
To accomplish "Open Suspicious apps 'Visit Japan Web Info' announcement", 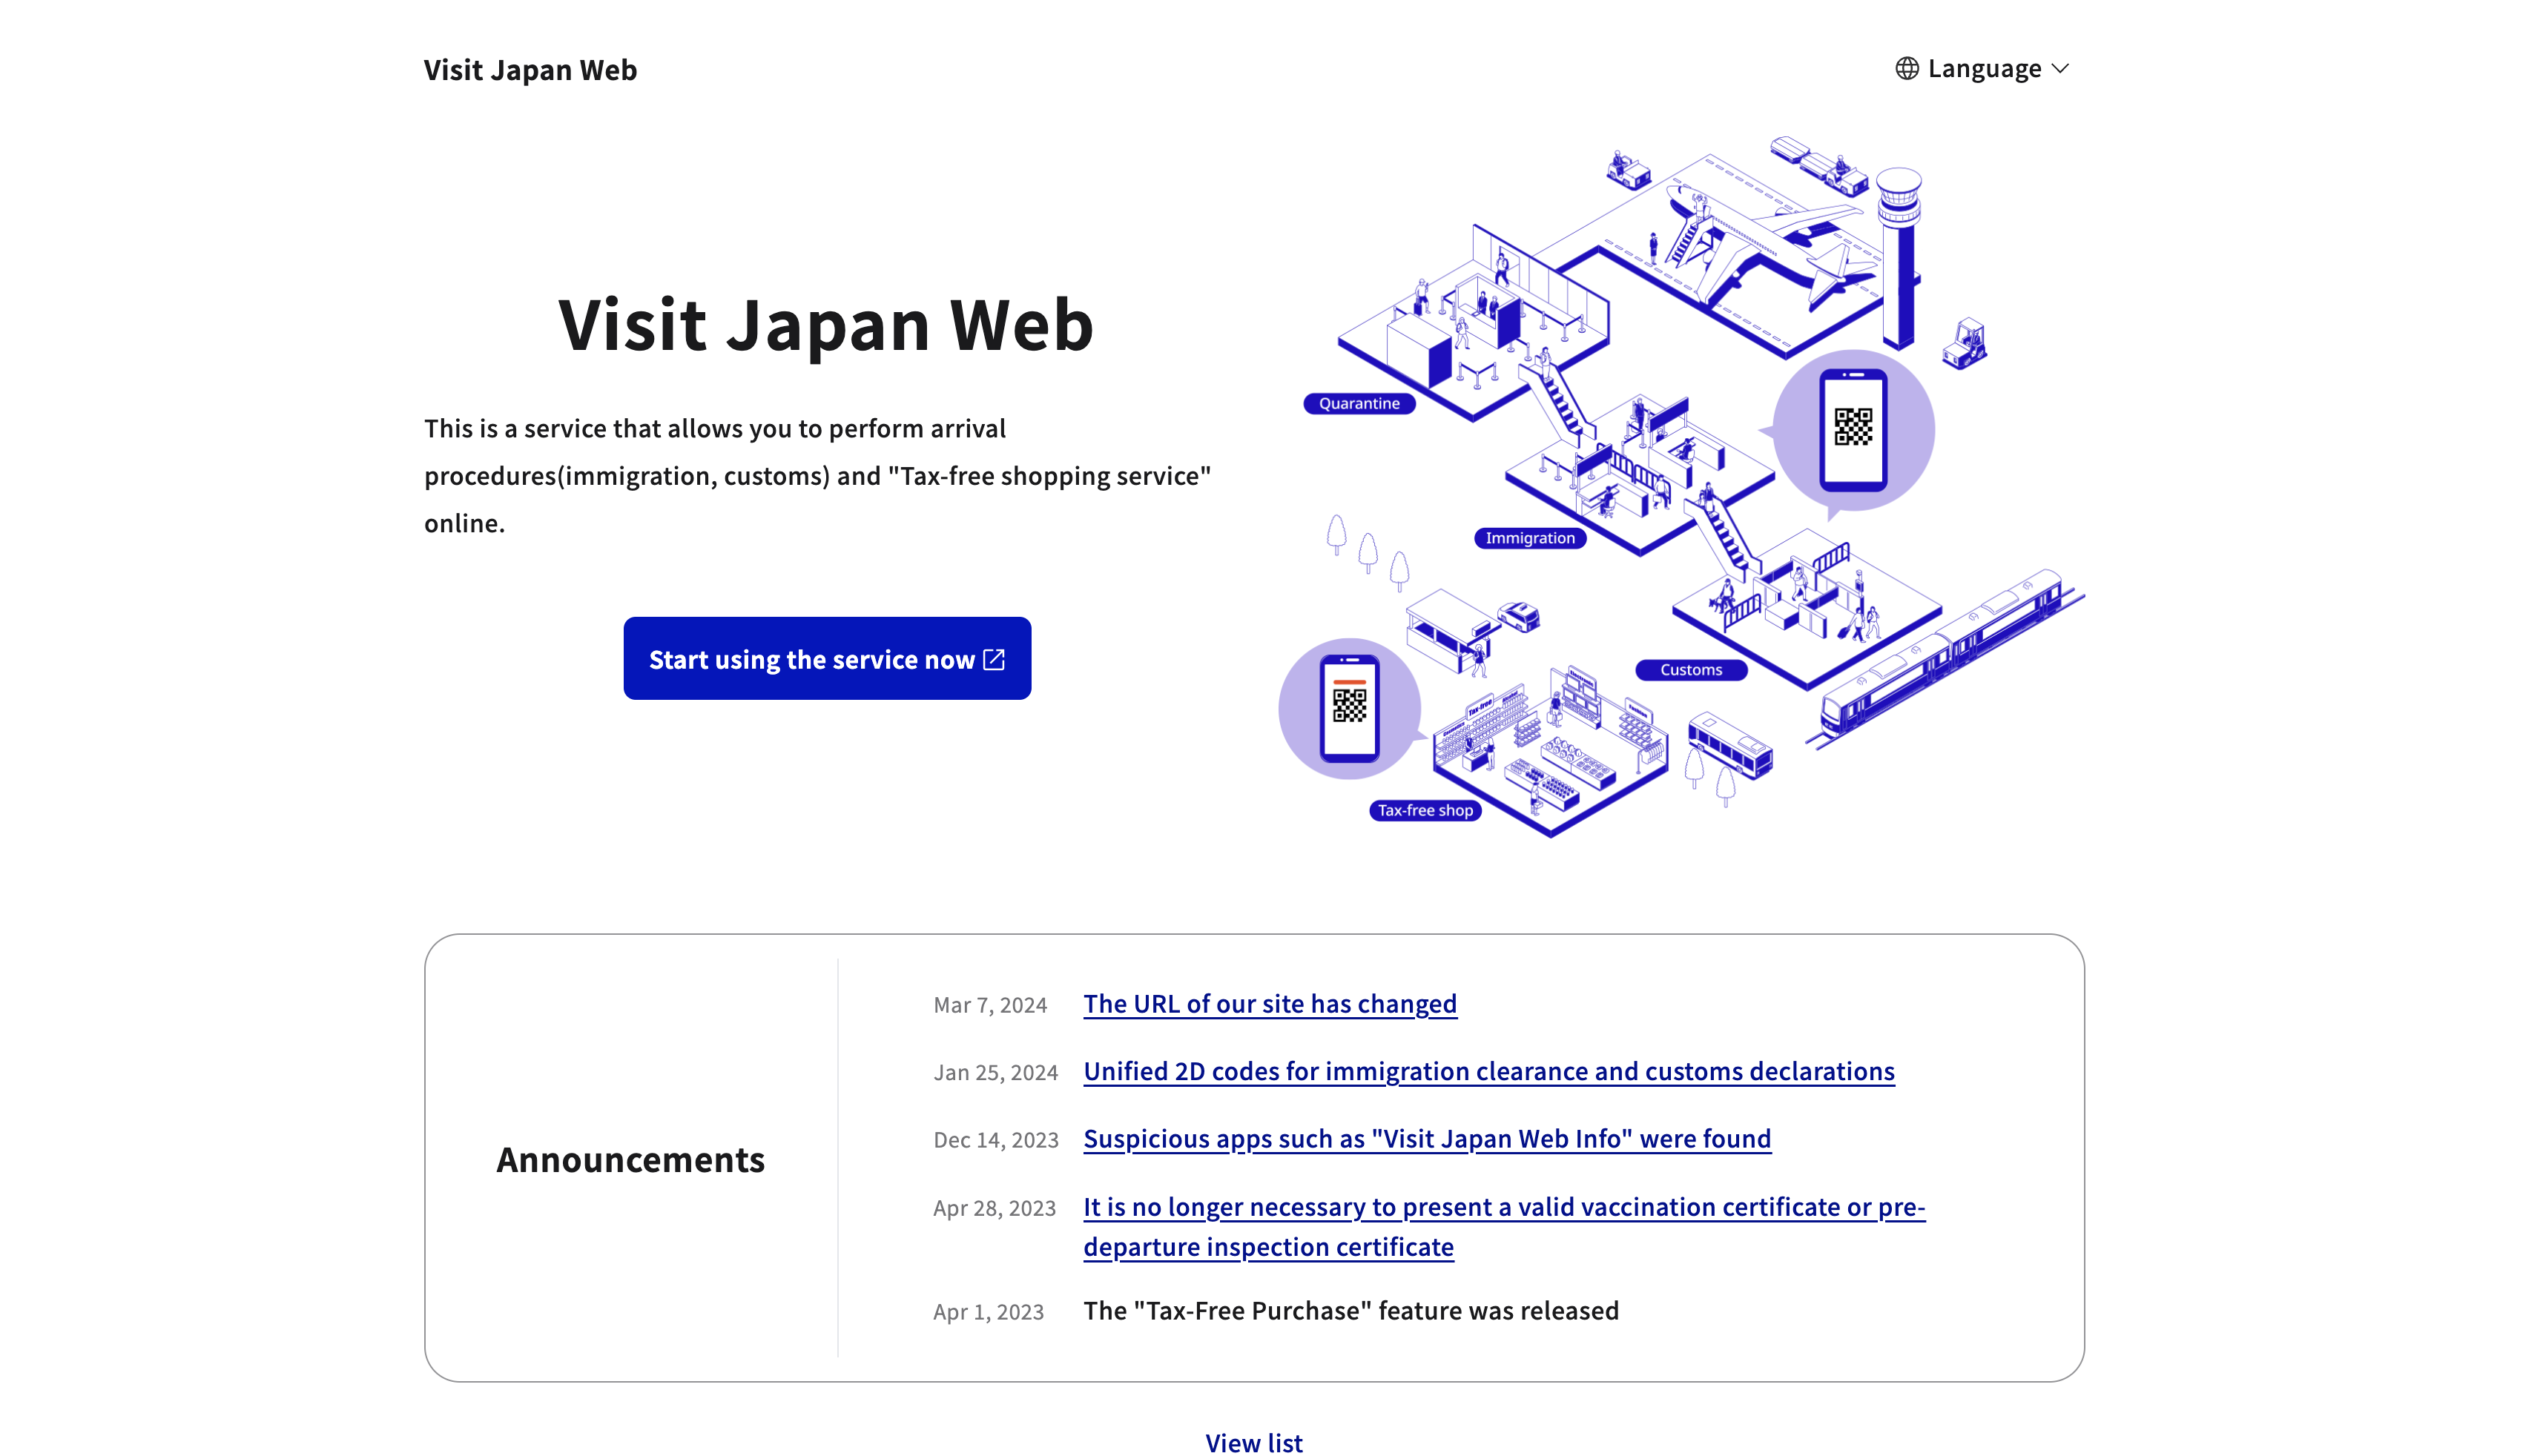I will point(1427,1138).
